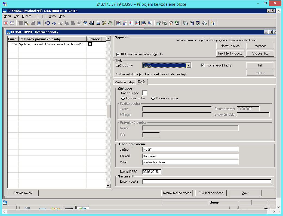The width and height of the screenshot is (283, 216).
Task: Click the hierarchy structure icon
Action: pos(198,23)
